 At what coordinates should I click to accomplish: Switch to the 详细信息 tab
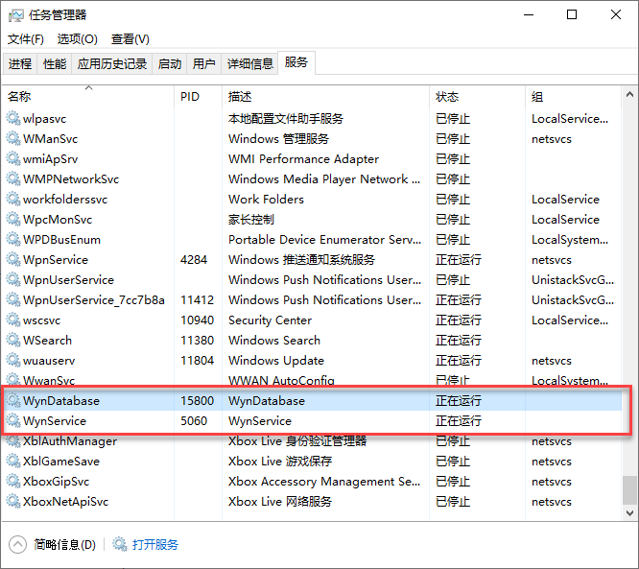[x=249, y=64]
